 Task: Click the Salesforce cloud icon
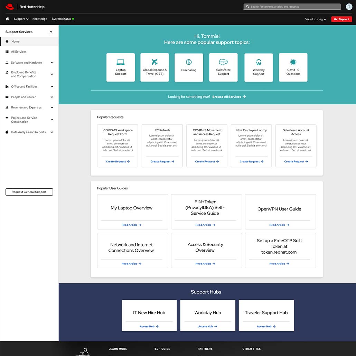pyautogui.click(x=223, y=62)
